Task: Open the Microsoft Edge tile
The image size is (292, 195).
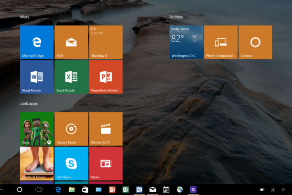Action: (37, 42)
